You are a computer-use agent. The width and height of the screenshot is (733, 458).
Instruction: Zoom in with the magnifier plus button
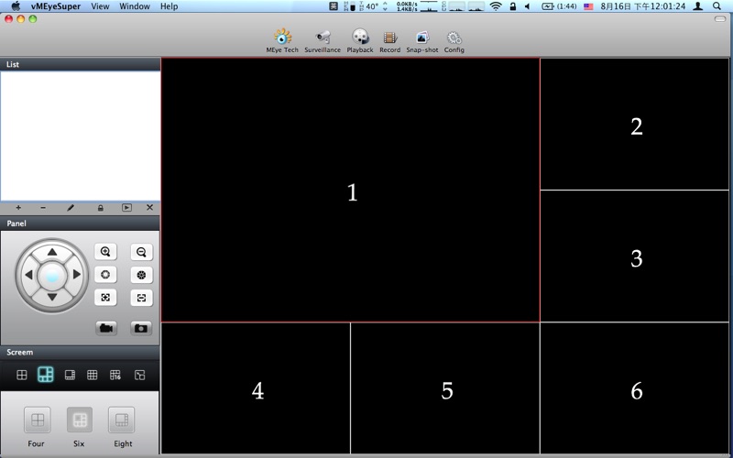(x=105, y=252)
